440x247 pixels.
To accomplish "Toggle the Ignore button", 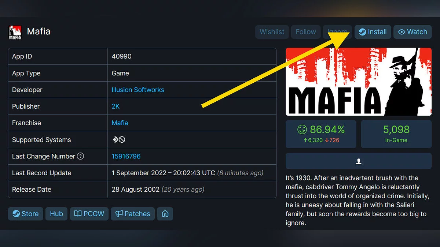I will click(x=337, y=32).
